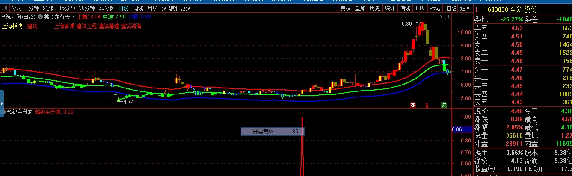Screen dimensions: 572x176
Task: Click the 涨幅 2.05% value
Action: [515, 128]
